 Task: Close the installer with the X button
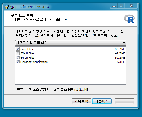pos(131,6)
